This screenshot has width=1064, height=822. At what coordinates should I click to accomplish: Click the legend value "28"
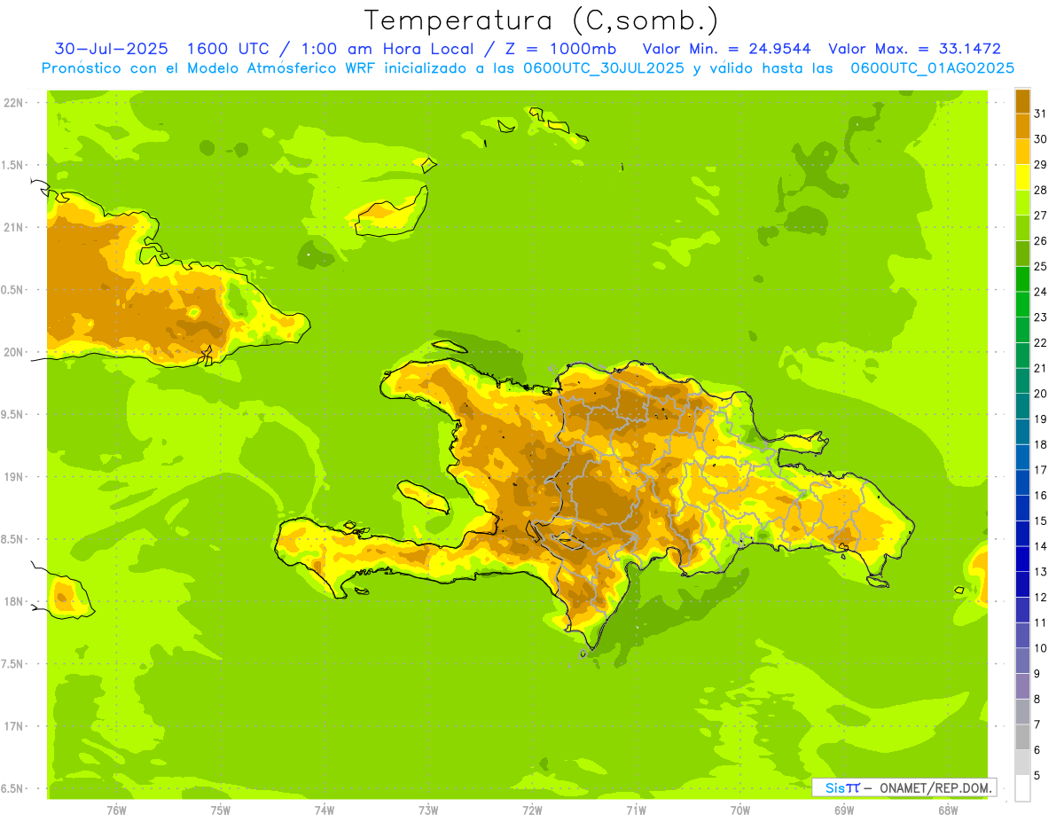1040,190
